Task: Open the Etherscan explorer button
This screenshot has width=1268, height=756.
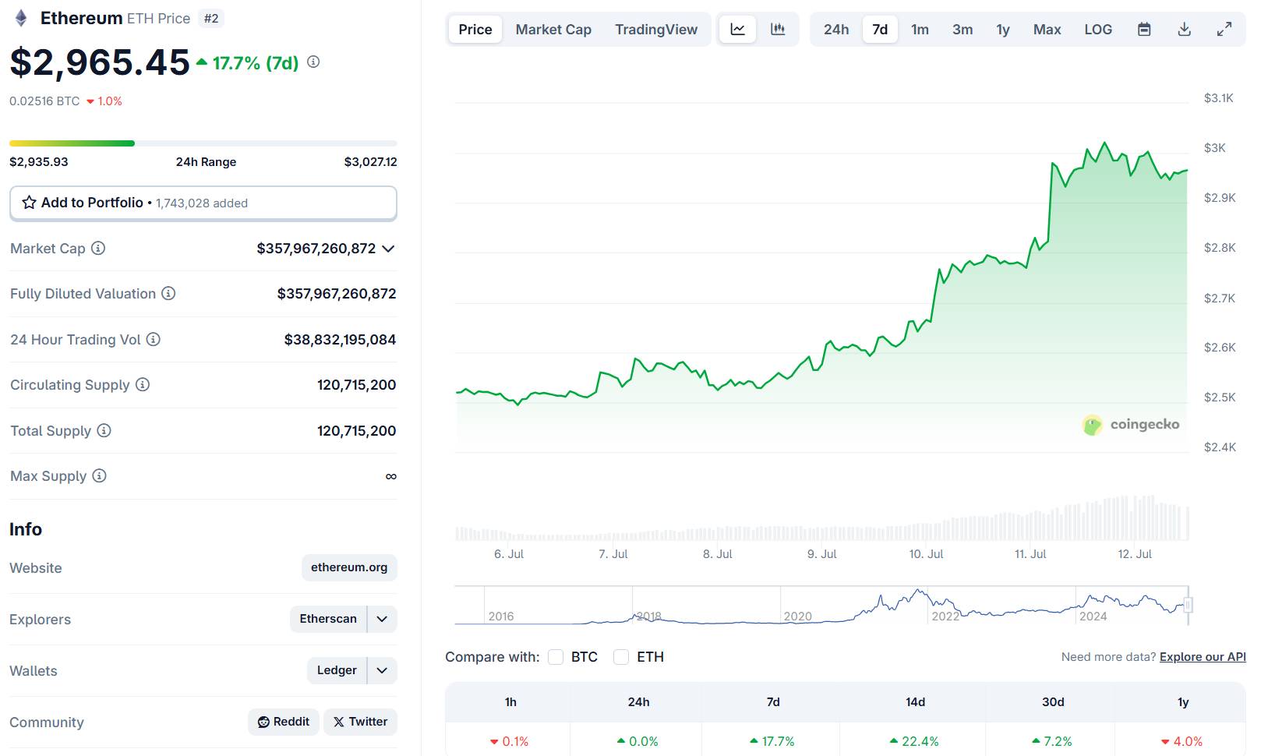Action: 328,619
